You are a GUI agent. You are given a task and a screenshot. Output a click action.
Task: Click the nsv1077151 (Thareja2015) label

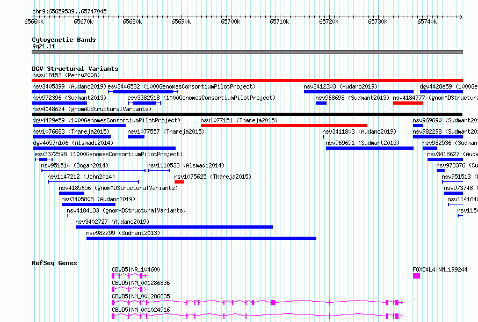point(239,120)
